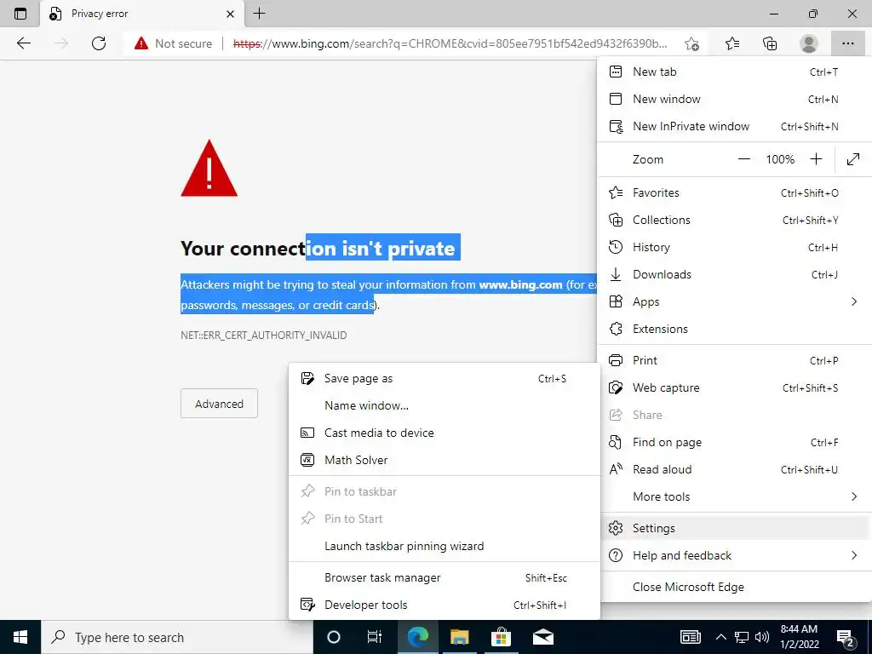Choose Save page as
The image size is (872, 654).
445,379
